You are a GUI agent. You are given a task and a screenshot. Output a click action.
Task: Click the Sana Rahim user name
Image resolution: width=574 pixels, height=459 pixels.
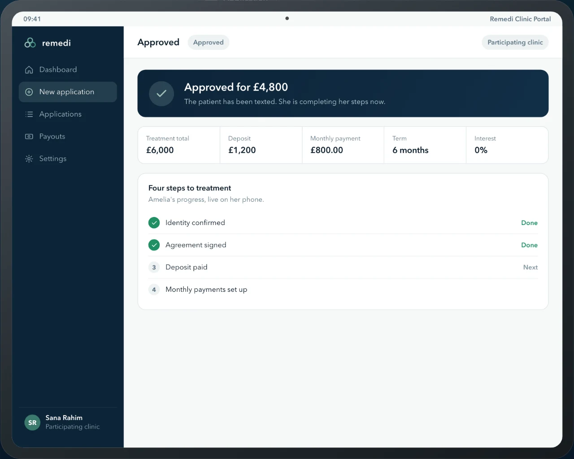coord(64,418)
